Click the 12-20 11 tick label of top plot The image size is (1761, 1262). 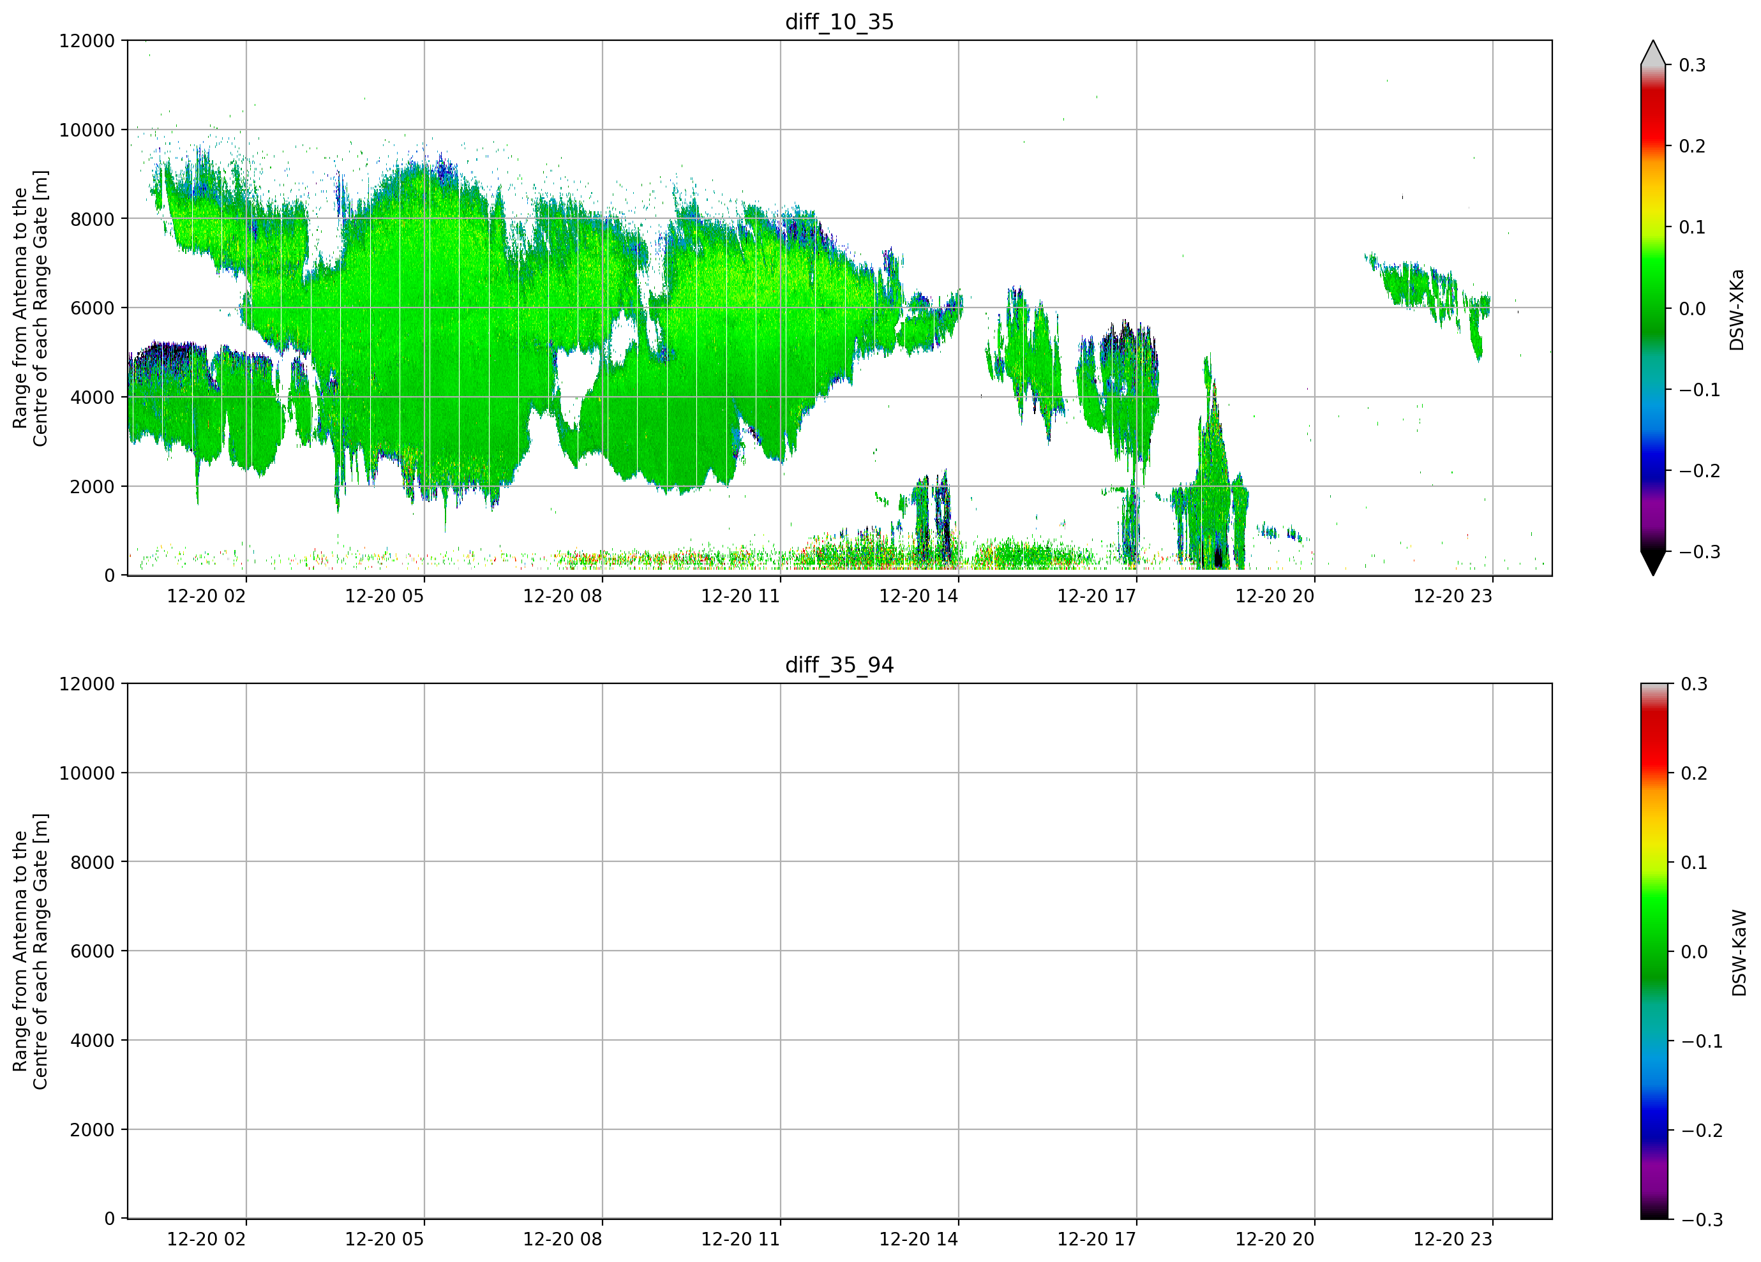[x=740, y=596]
